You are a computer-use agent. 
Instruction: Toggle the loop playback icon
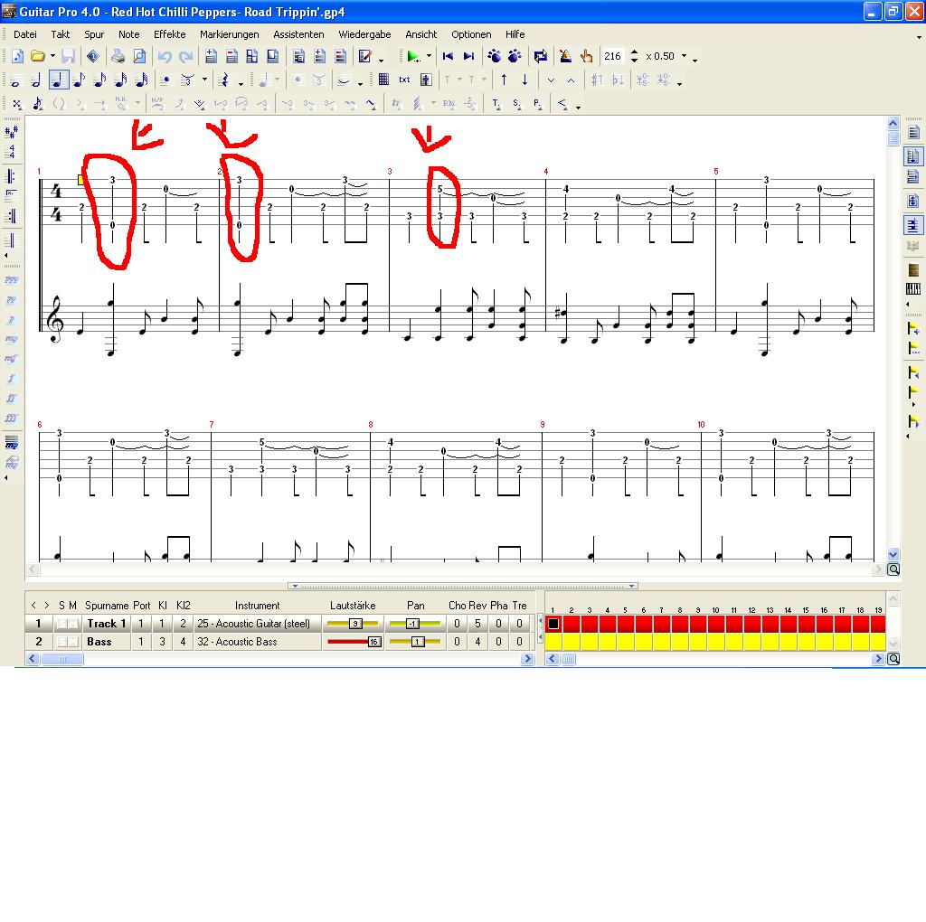(540, 56)
